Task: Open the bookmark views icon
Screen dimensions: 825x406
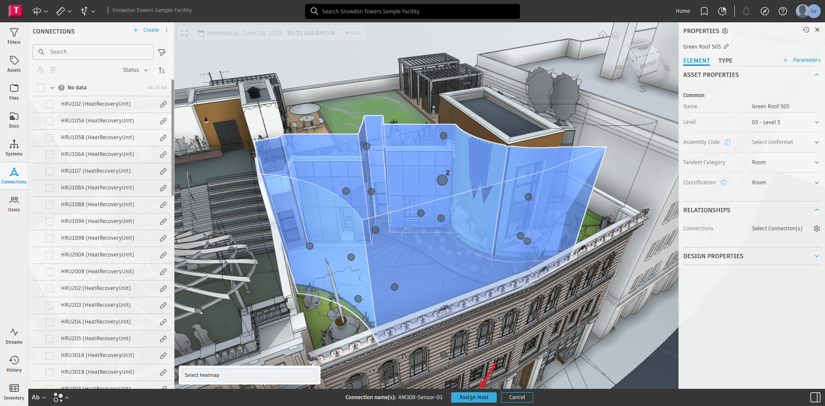Action: [704, 11]
